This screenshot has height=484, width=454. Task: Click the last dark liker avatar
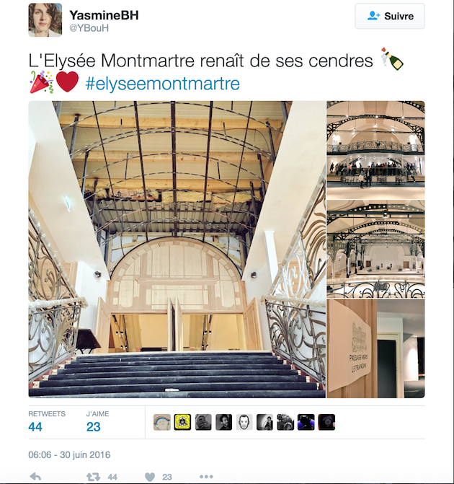326,422
